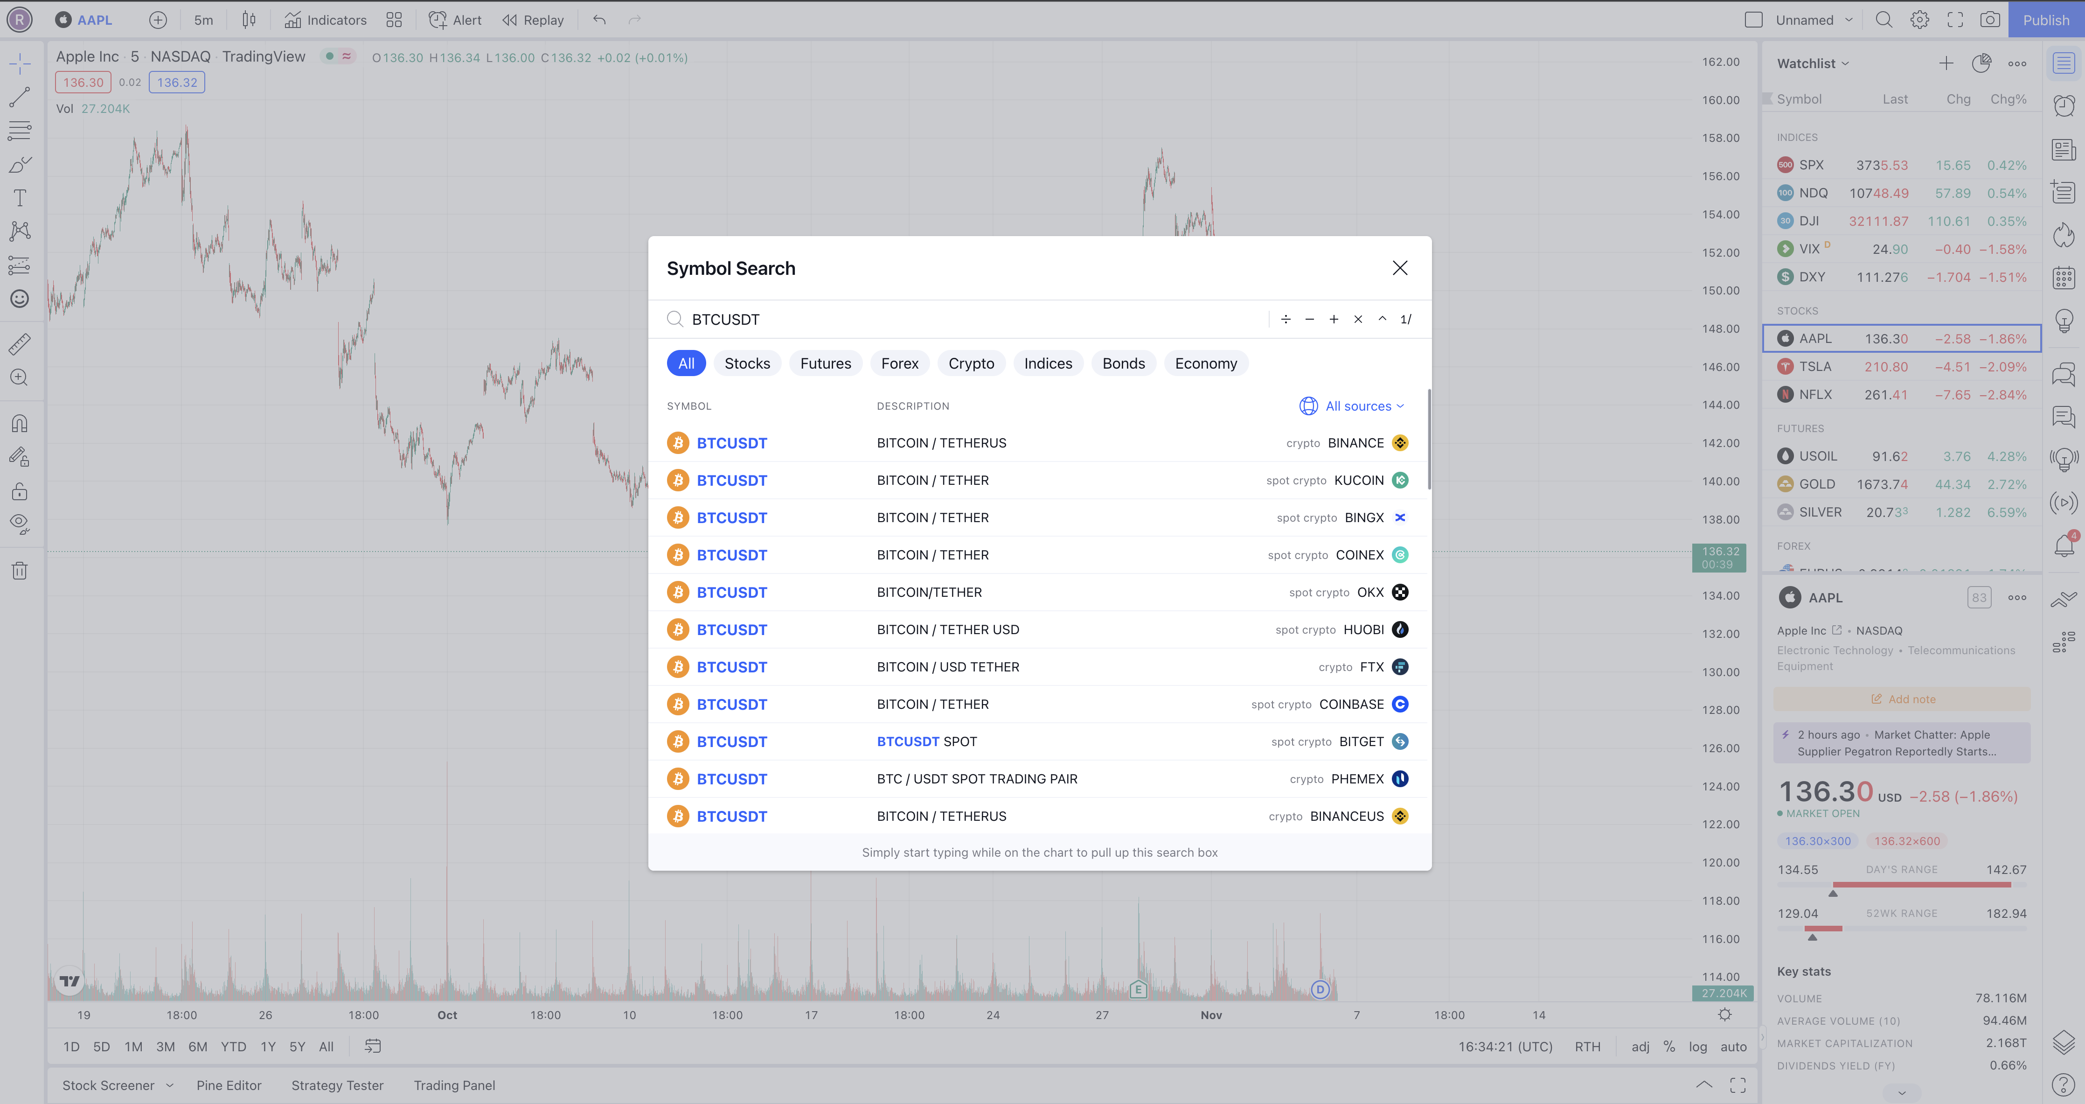Open the emoji icons tool
The height and width of the screenshot is (1104, 2085).
pos(20,299)
